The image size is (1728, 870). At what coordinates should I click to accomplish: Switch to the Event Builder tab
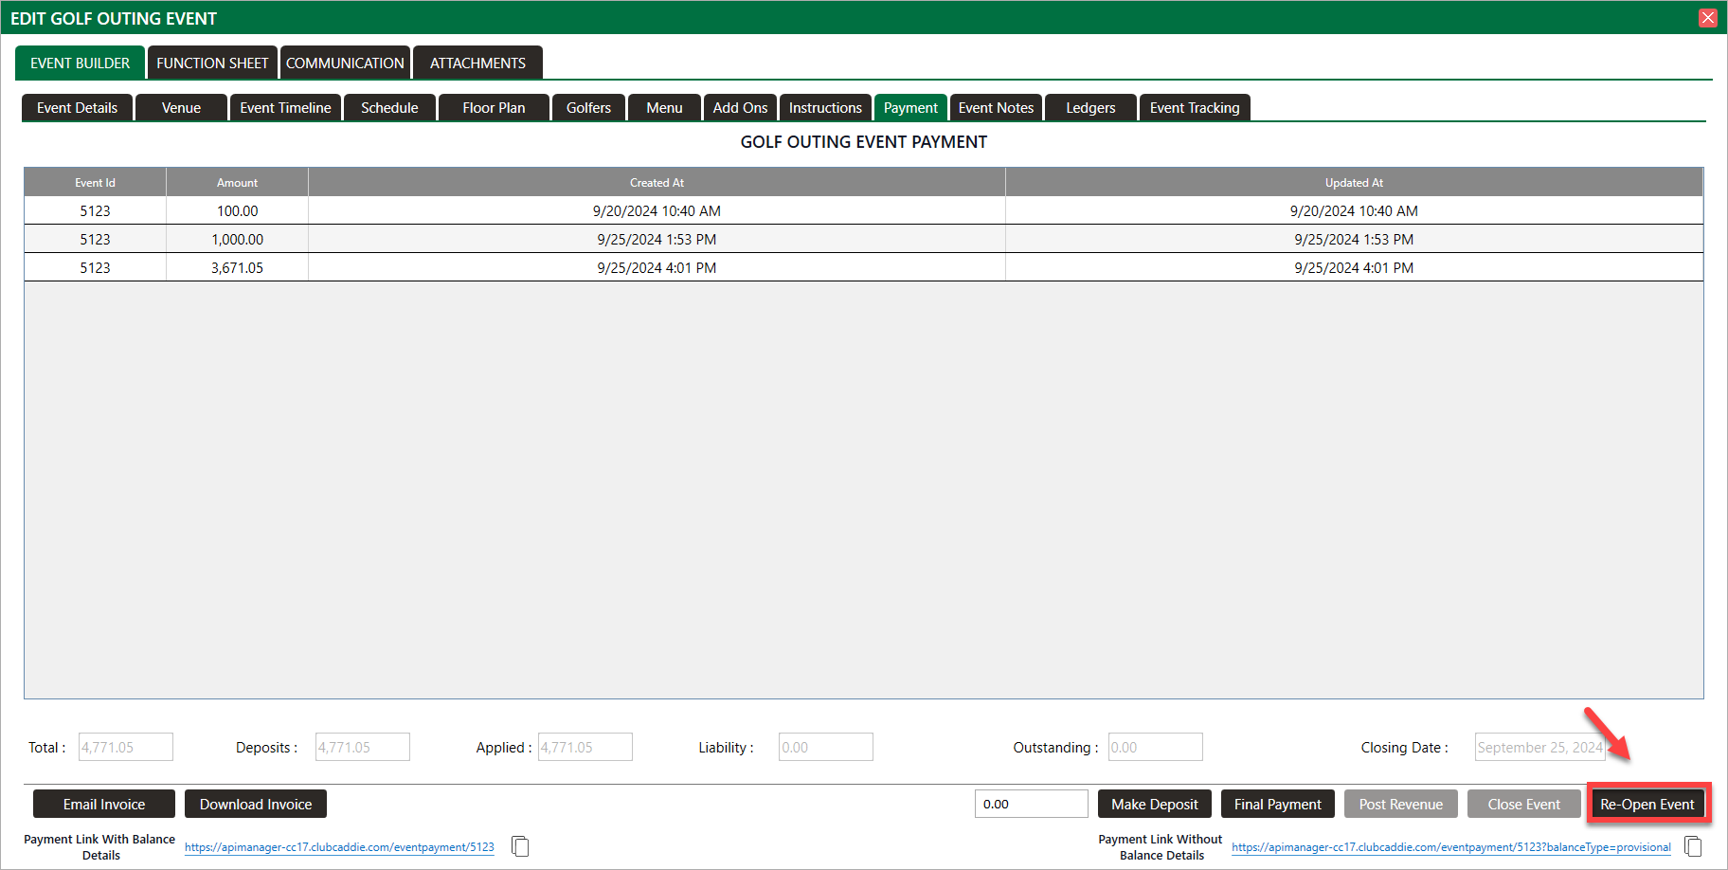point(80,63)
